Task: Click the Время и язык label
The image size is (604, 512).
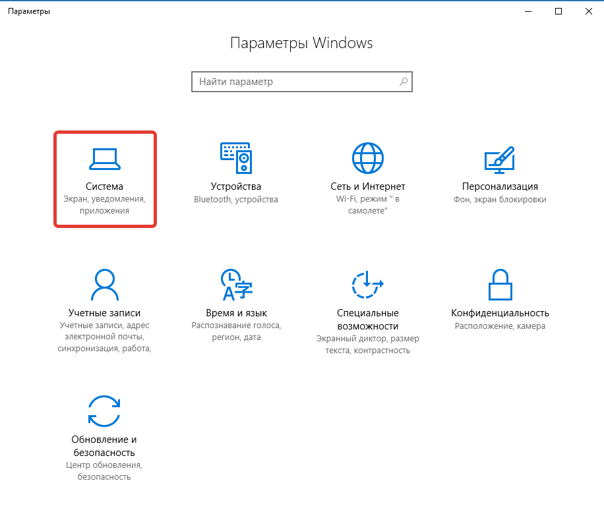Action: [236, 313]
